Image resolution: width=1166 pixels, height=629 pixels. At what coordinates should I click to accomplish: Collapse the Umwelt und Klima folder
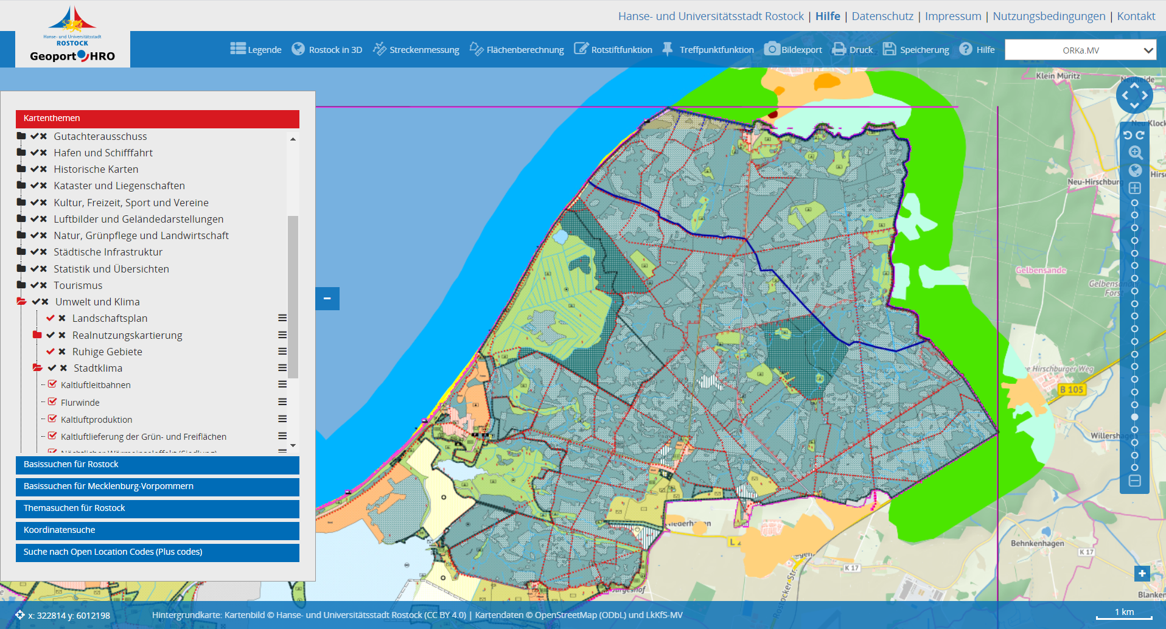[22, 302]
